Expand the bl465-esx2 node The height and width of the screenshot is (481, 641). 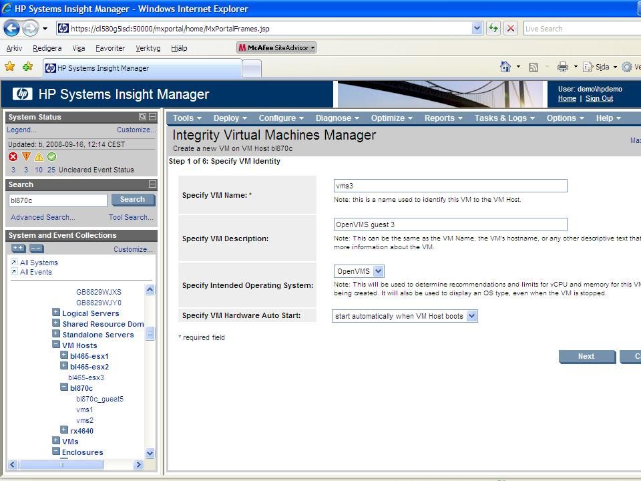[x=64, y=365]
